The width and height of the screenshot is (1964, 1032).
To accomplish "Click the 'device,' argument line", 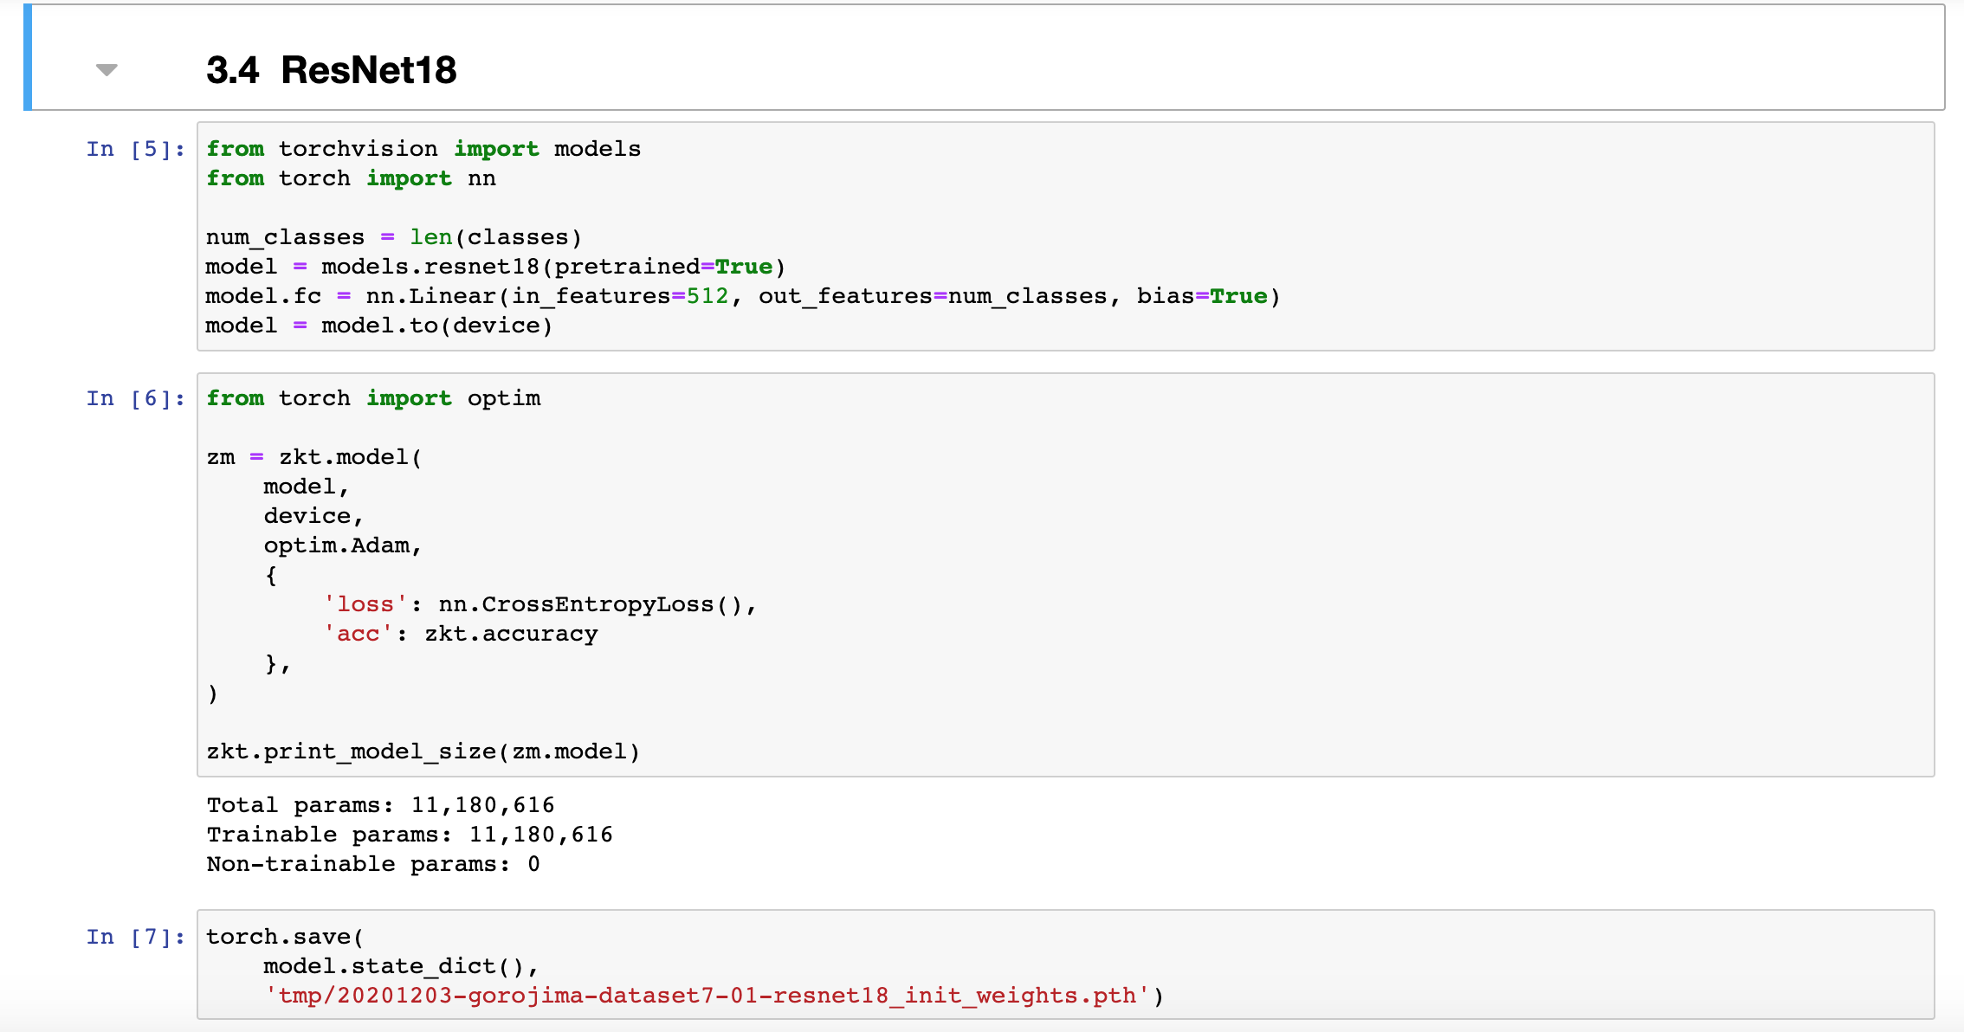I will (313, 516).
